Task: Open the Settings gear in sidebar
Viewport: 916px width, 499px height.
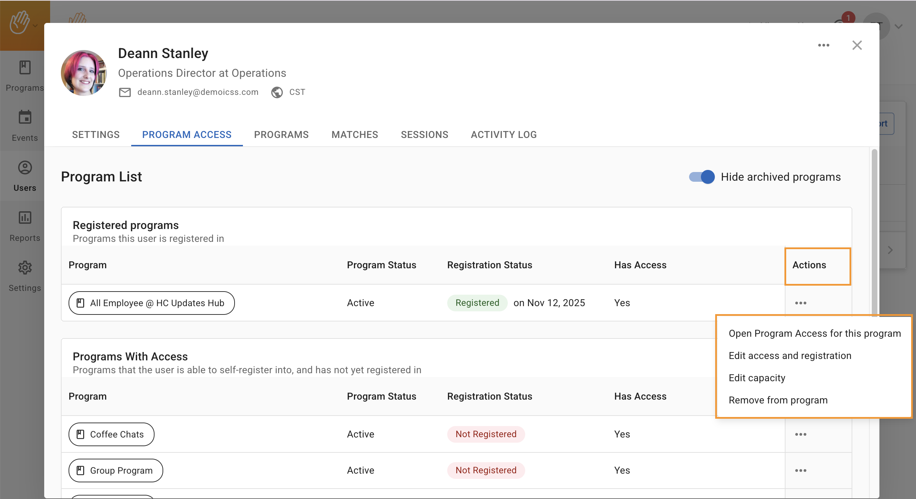Action: point(25,268)
